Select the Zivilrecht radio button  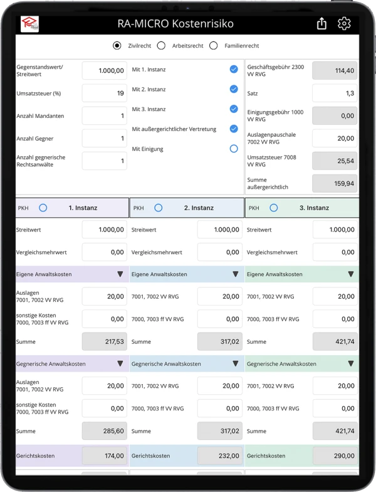point(117,46)
